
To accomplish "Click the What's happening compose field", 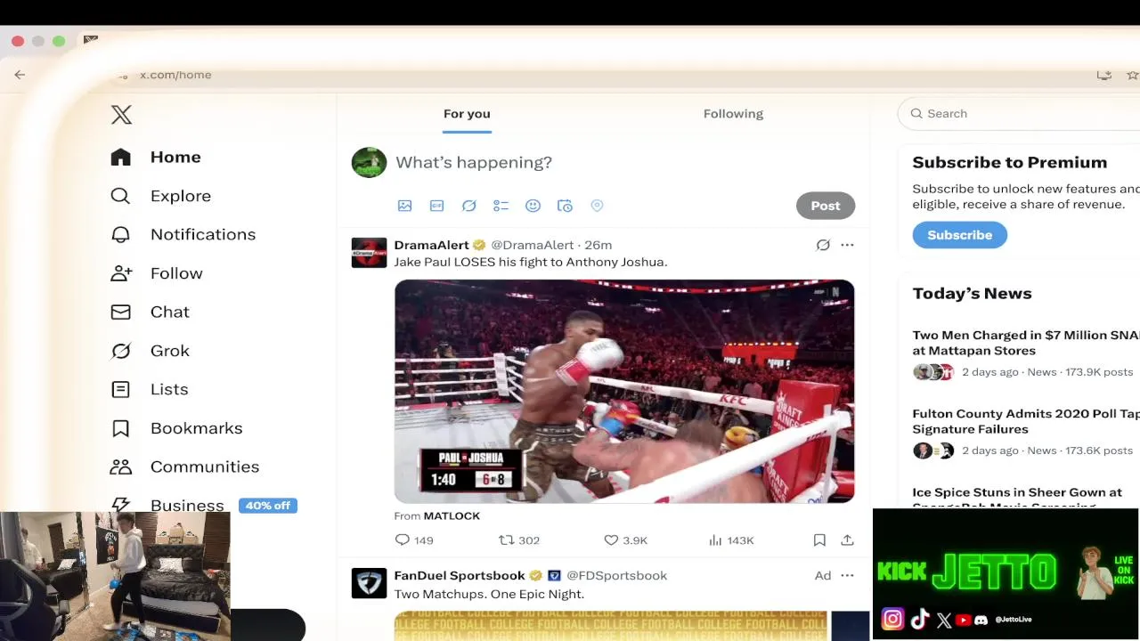I will (474, 162).
